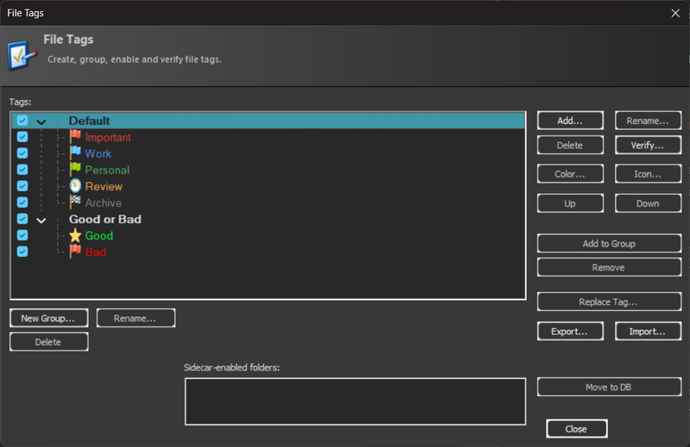This screenshot has height=447, width=690.
Task: Close the File Tags window with X
Action: 675,13
